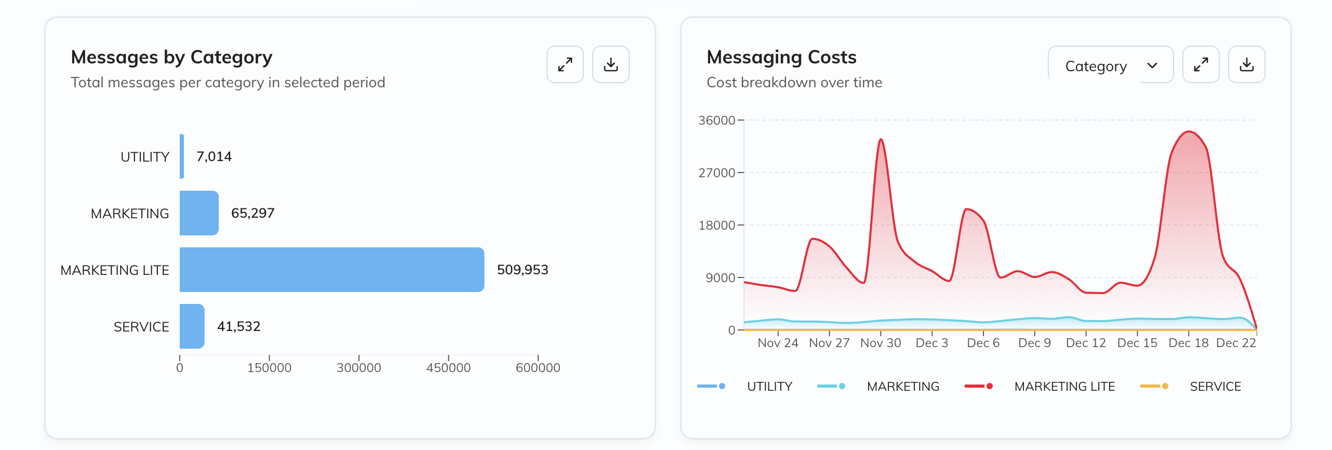This screenshot has height=450, width=1332.
Task: Download the Messaging Costs chart
Action: click(x=1246, y=64)
